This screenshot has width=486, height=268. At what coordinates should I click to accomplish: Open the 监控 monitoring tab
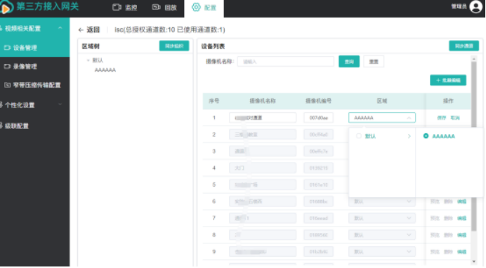pyautogui.click(x=124, y=8)
